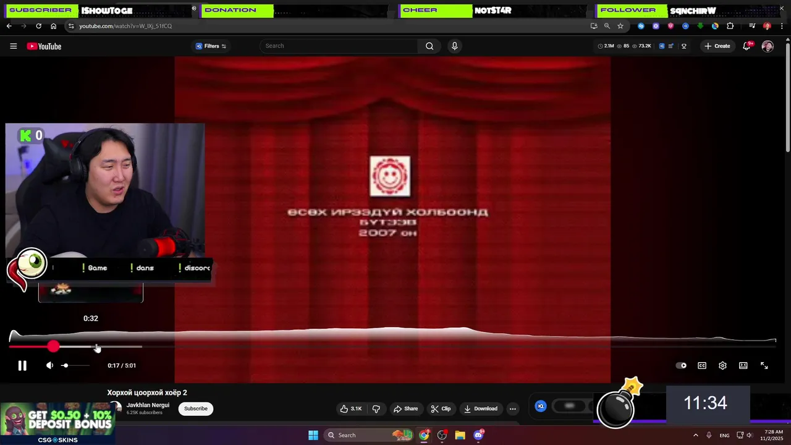Click the taskbar Search box
Viewport: 791px width, 445px height.
(x=368, y=435)
